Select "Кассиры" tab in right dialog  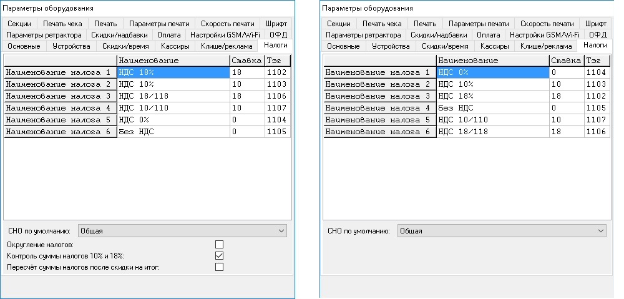[x=494, y=46]
